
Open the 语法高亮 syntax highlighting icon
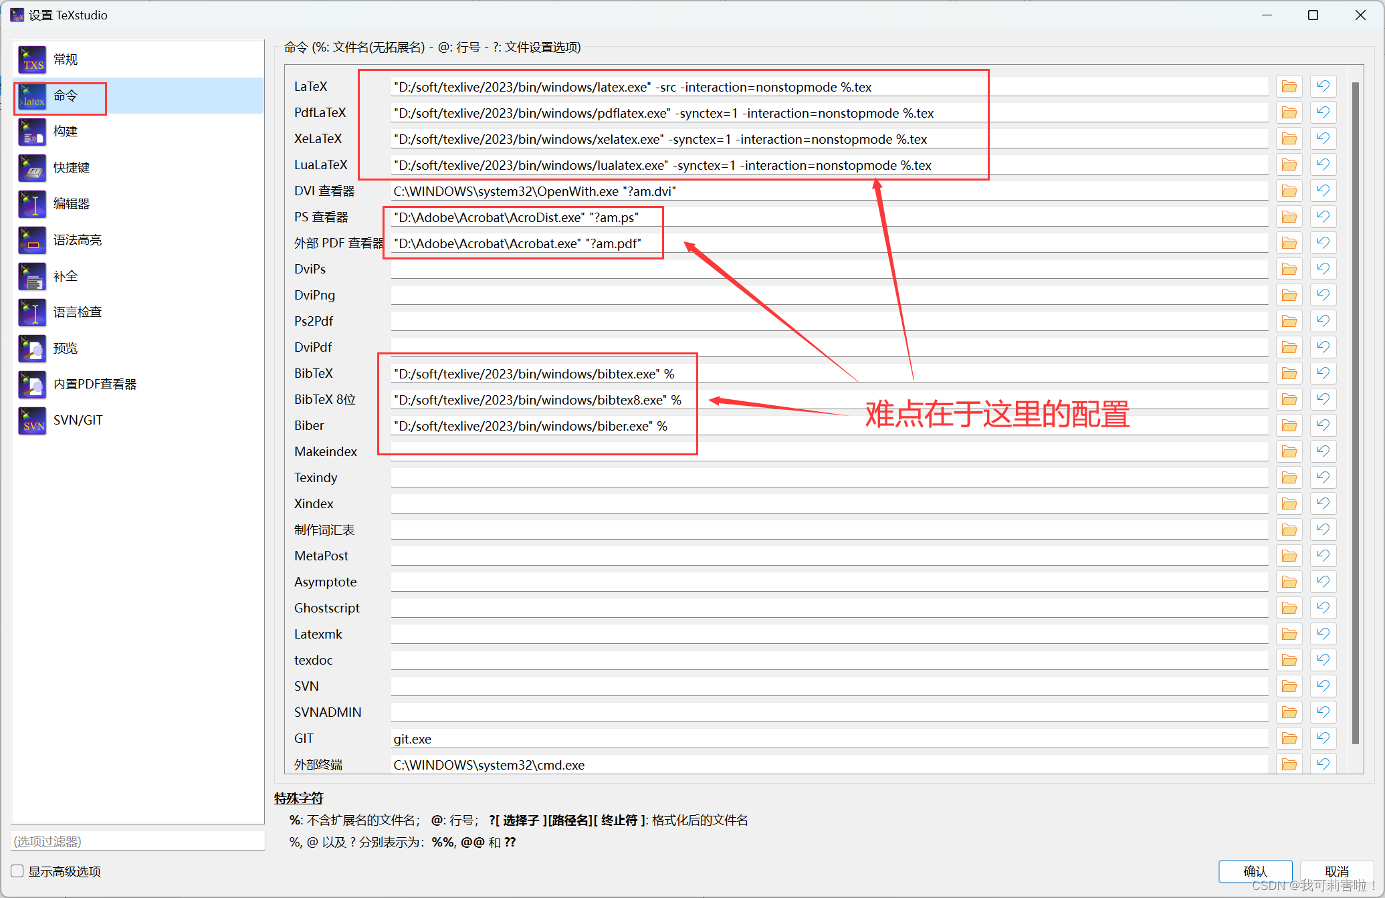coord(31,240)
